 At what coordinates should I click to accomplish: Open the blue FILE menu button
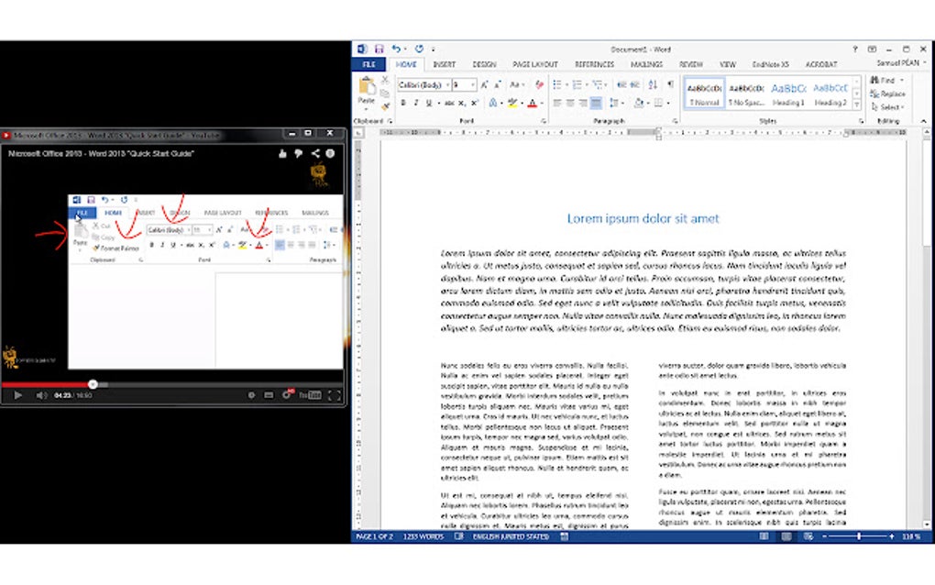point(368,64)
